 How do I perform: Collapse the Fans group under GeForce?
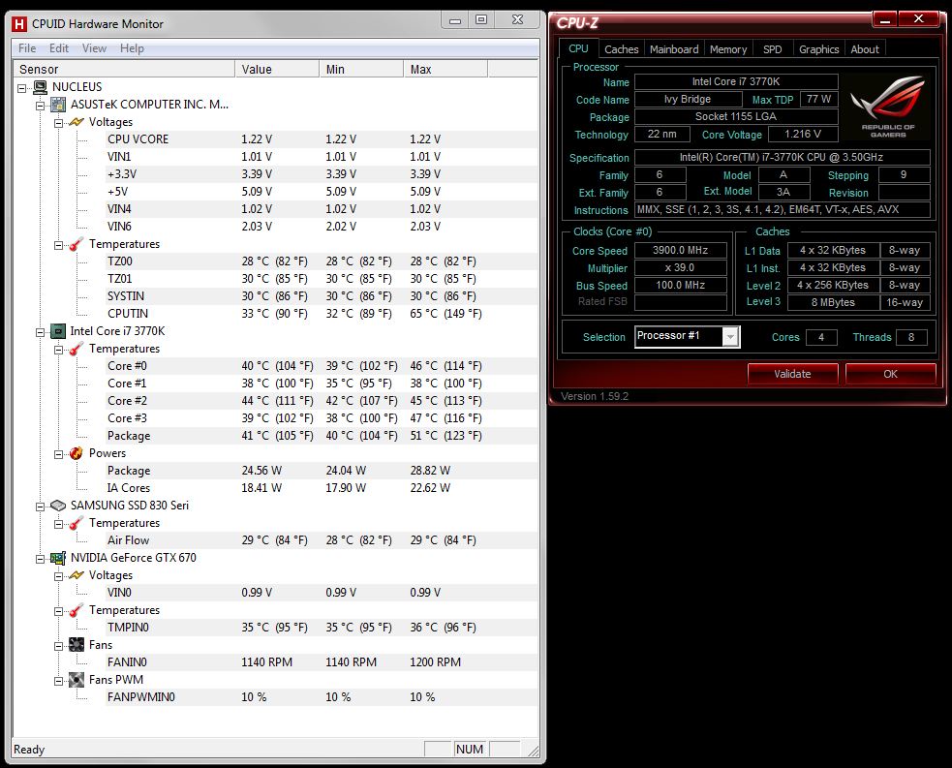(58, 646)
